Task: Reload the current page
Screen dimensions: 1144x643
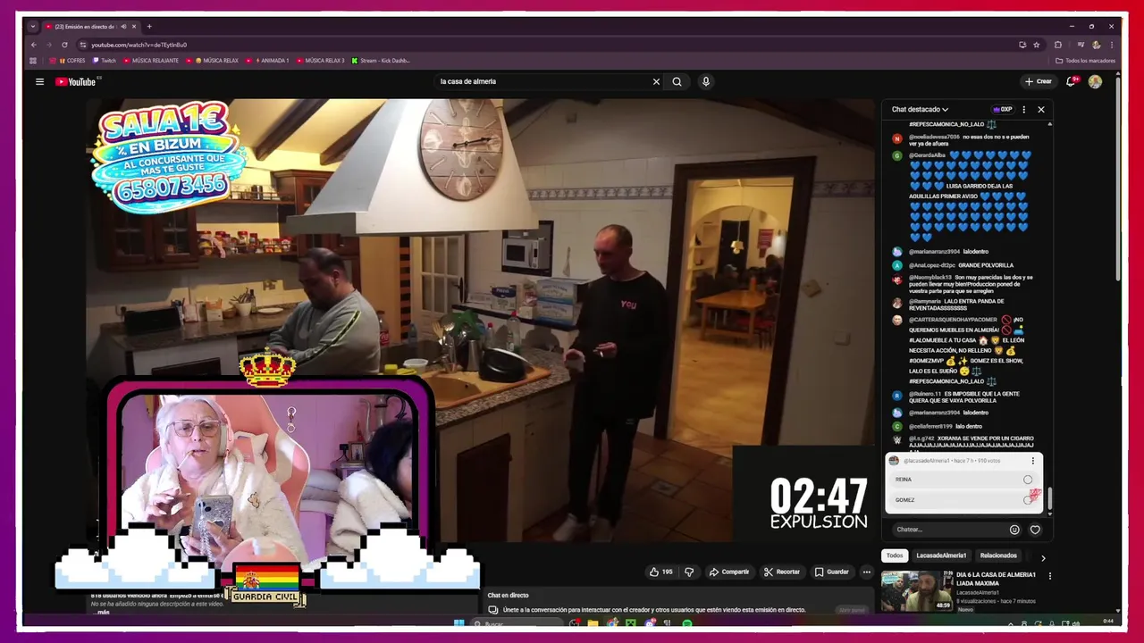Action: point(64,45)
